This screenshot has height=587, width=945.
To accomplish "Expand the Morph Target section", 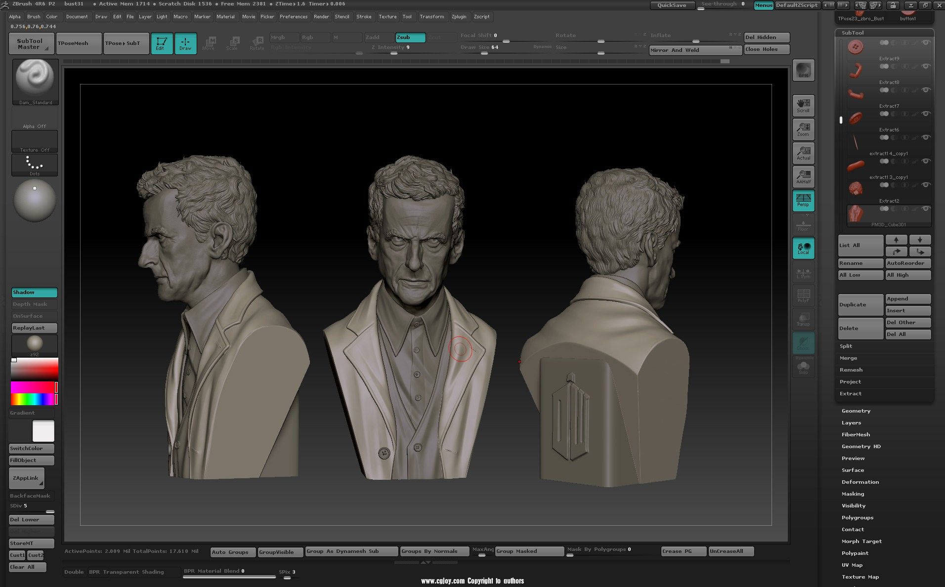I will coord(861,542).
